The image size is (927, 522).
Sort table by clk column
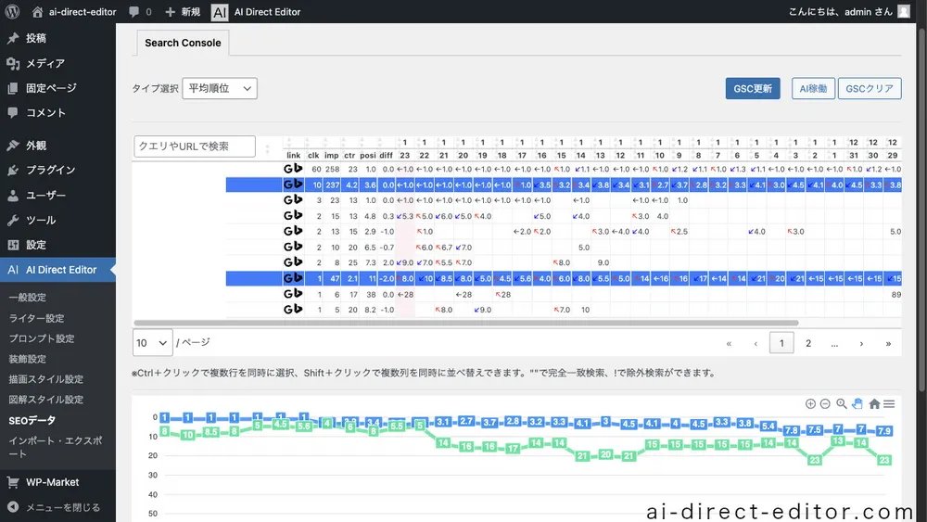[313, 156]
